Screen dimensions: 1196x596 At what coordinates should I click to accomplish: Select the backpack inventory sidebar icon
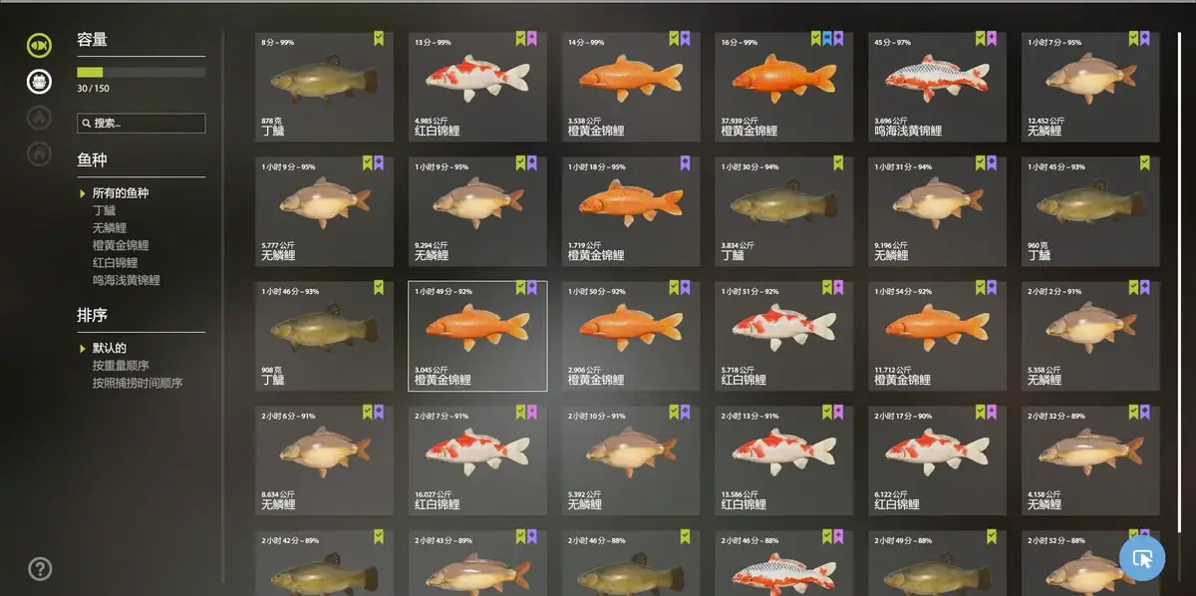(40, 82)
